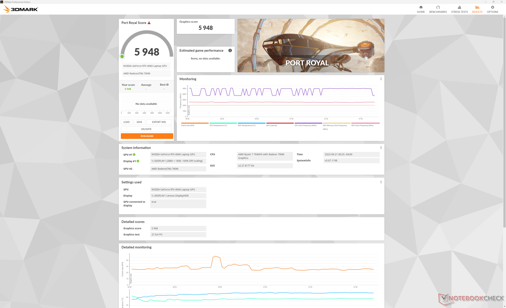Click the 3DMark logo
The height and width of the screenshot is (308, 506).
(x=21, y=9)
